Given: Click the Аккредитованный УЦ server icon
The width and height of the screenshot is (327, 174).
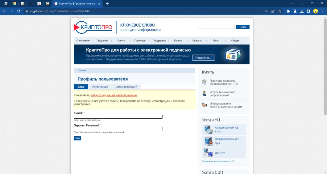Looking at the screenshot, I should pyautogui.click(x=208, y=129).
